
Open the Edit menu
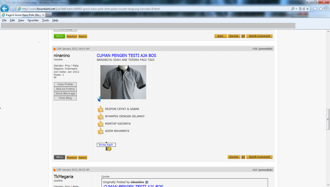pyautogui.click(x=12, y=20)
